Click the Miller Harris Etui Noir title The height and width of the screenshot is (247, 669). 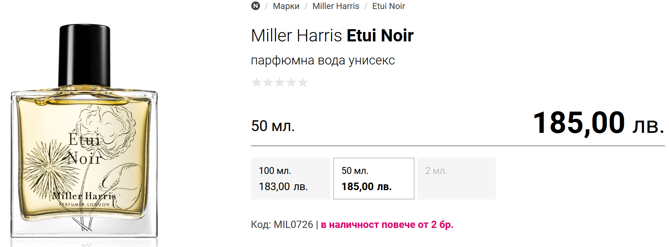[x=332, y=36]
